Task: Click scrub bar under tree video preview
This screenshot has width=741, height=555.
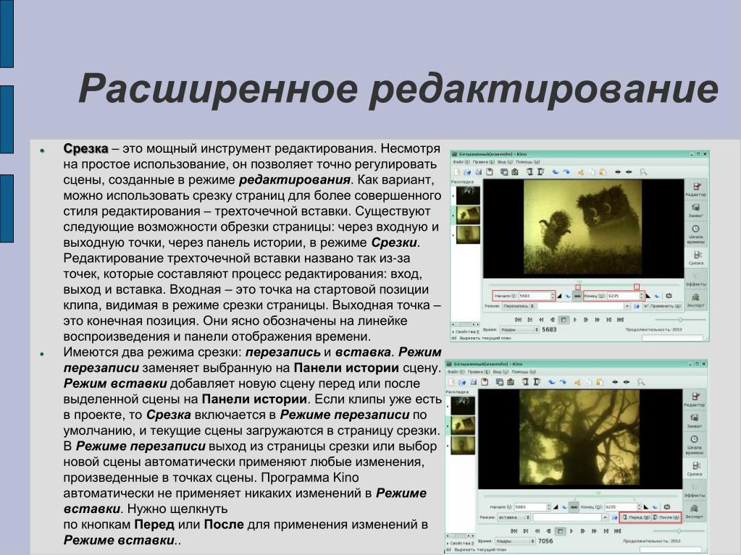Action: pyautogui.click(x=581, y=496)
